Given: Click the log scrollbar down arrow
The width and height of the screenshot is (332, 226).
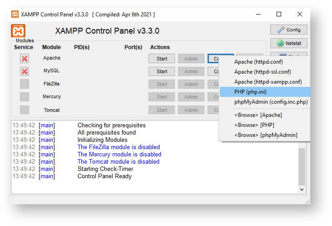Looking at the screenshot, I should [302, 189].
